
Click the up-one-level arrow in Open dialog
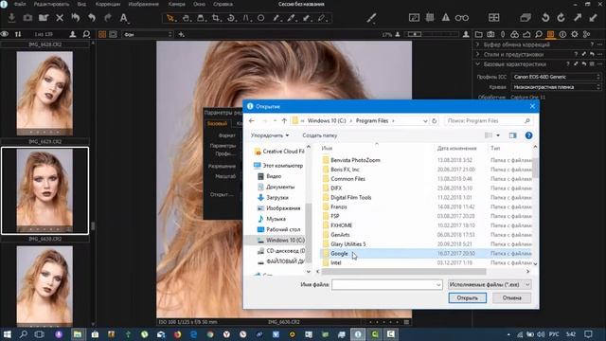pyautogui.click(x=284, y=121)
